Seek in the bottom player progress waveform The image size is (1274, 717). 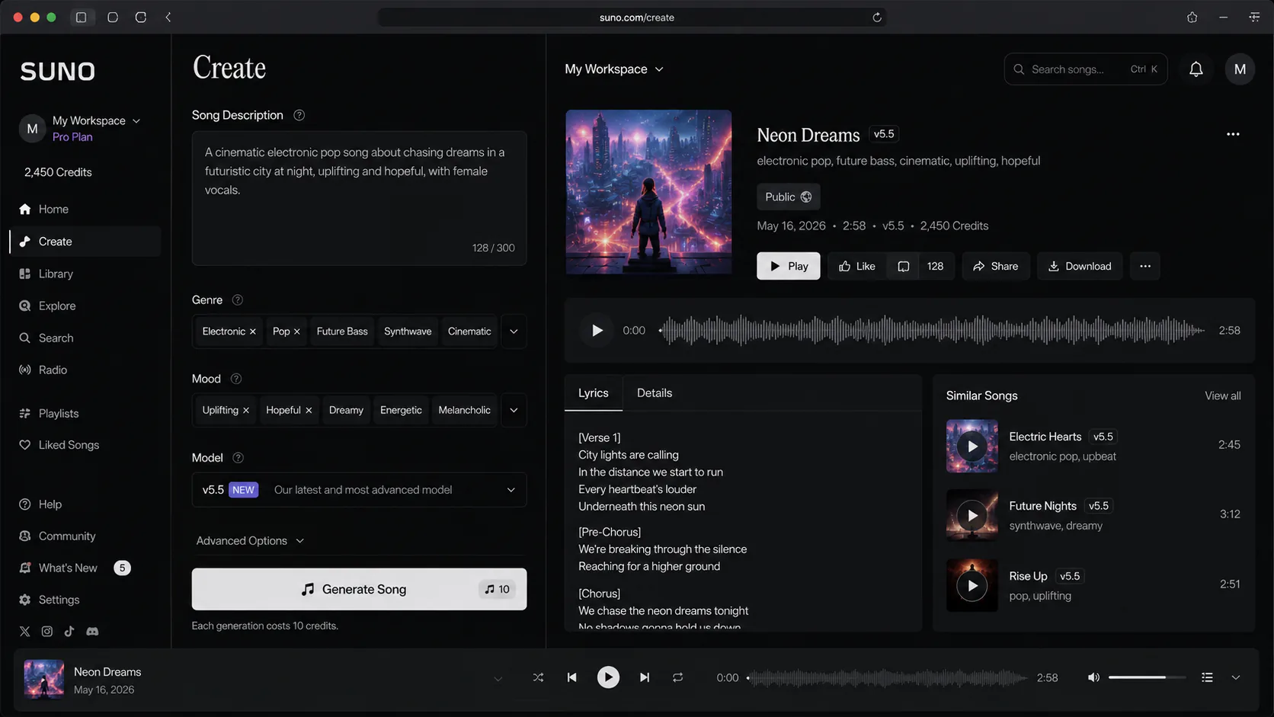coord(887,677)
